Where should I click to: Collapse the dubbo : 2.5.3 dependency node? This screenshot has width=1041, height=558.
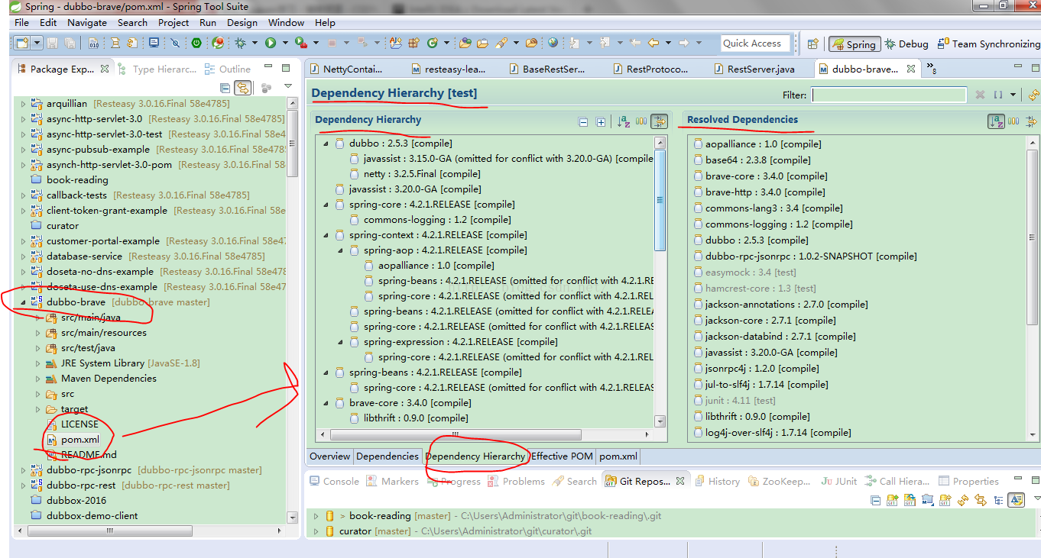326,144
